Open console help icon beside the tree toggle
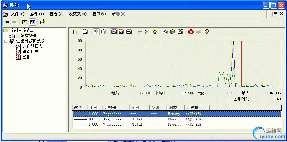The height and width of the screenshot is (142, 287). 42,22
